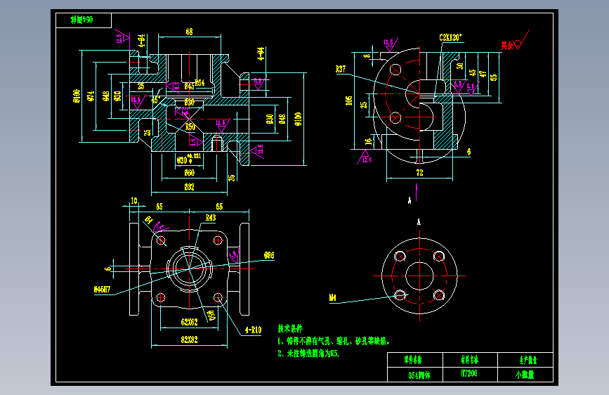Screen dimensions: 609x395
Task: Click the R54 radius label
Action: [199, 82]
